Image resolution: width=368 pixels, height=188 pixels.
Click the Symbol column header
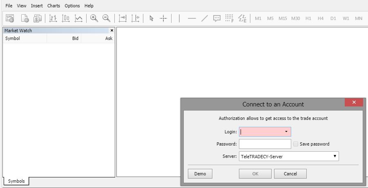point(25,38)
